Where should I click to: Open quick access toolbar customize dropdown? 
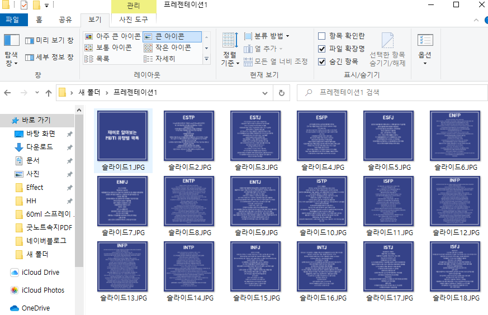pos(46,5)
